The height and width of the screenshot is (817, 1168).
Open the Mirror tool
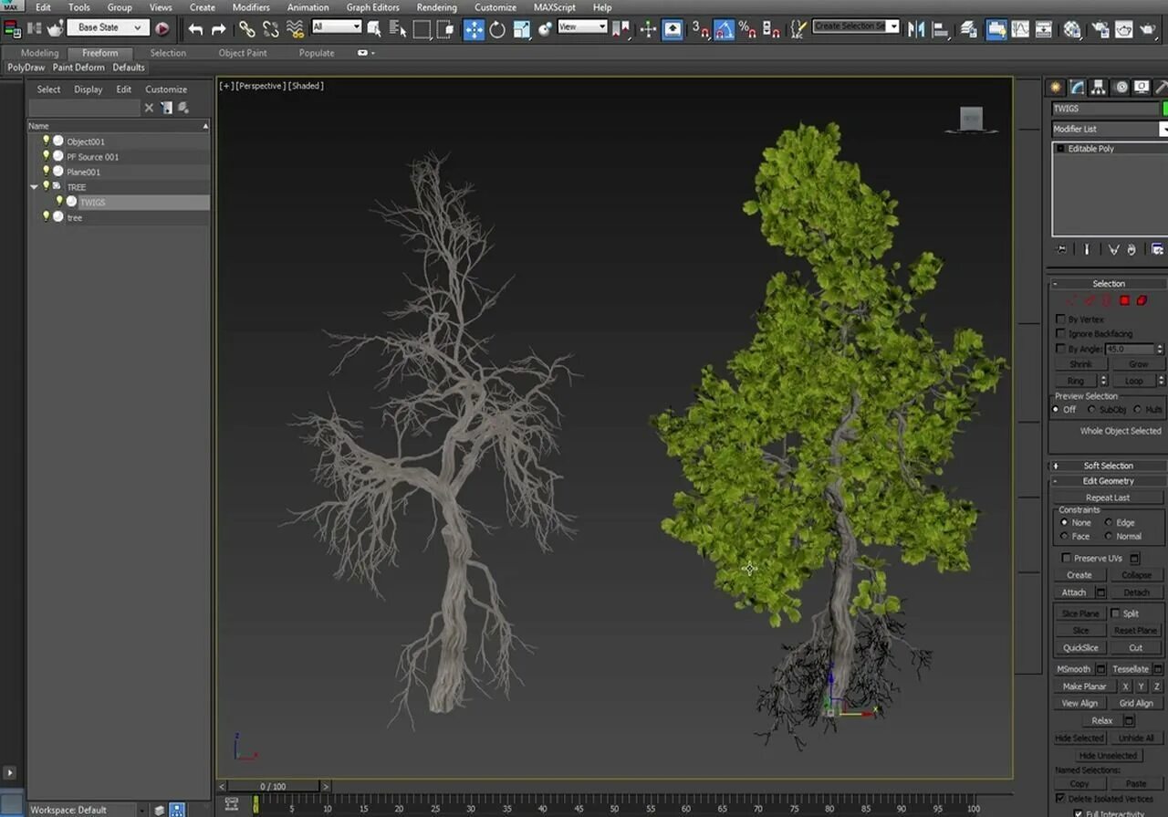coord(915,28)
